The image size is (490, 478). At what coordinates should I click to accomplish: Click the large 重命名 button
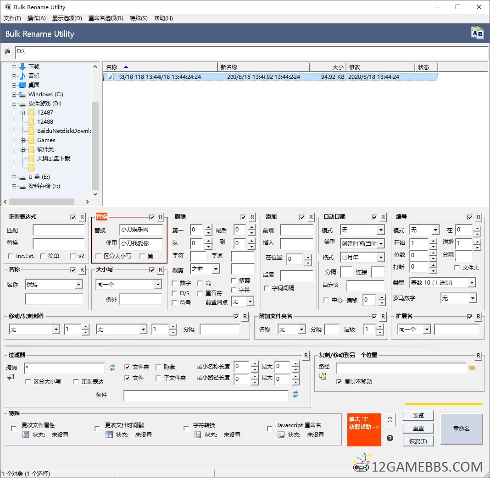coord(462,429)
